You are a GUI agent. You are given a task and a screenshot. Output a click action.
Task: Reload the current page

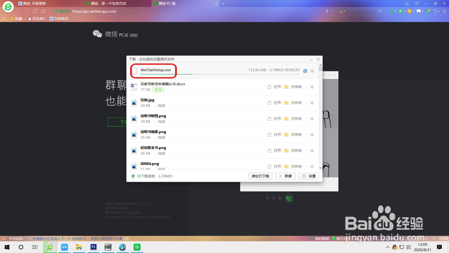35,11
